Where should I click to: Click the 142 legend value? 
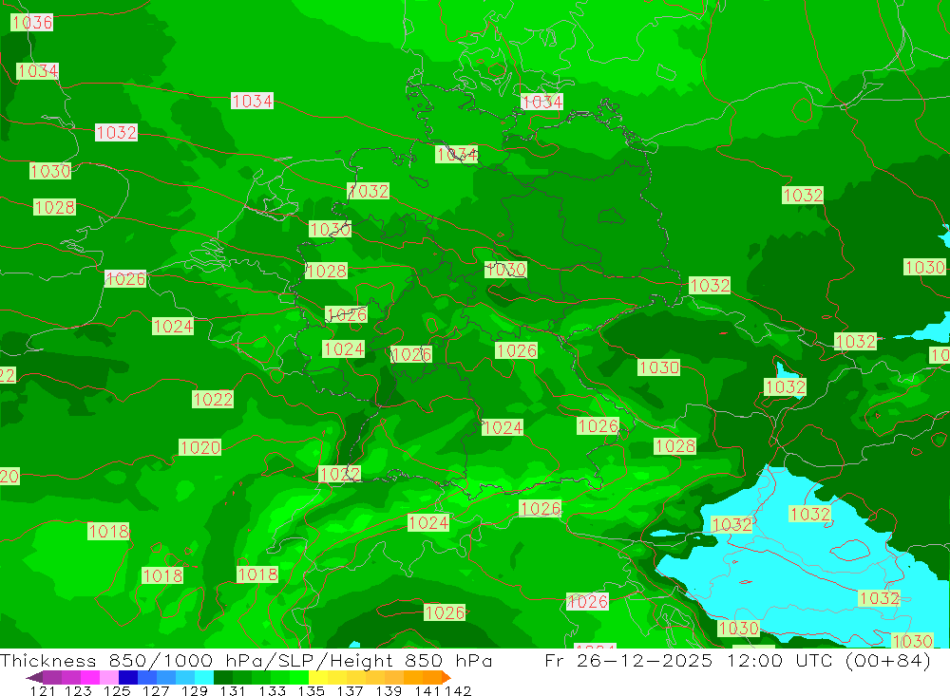coord(458,690)
